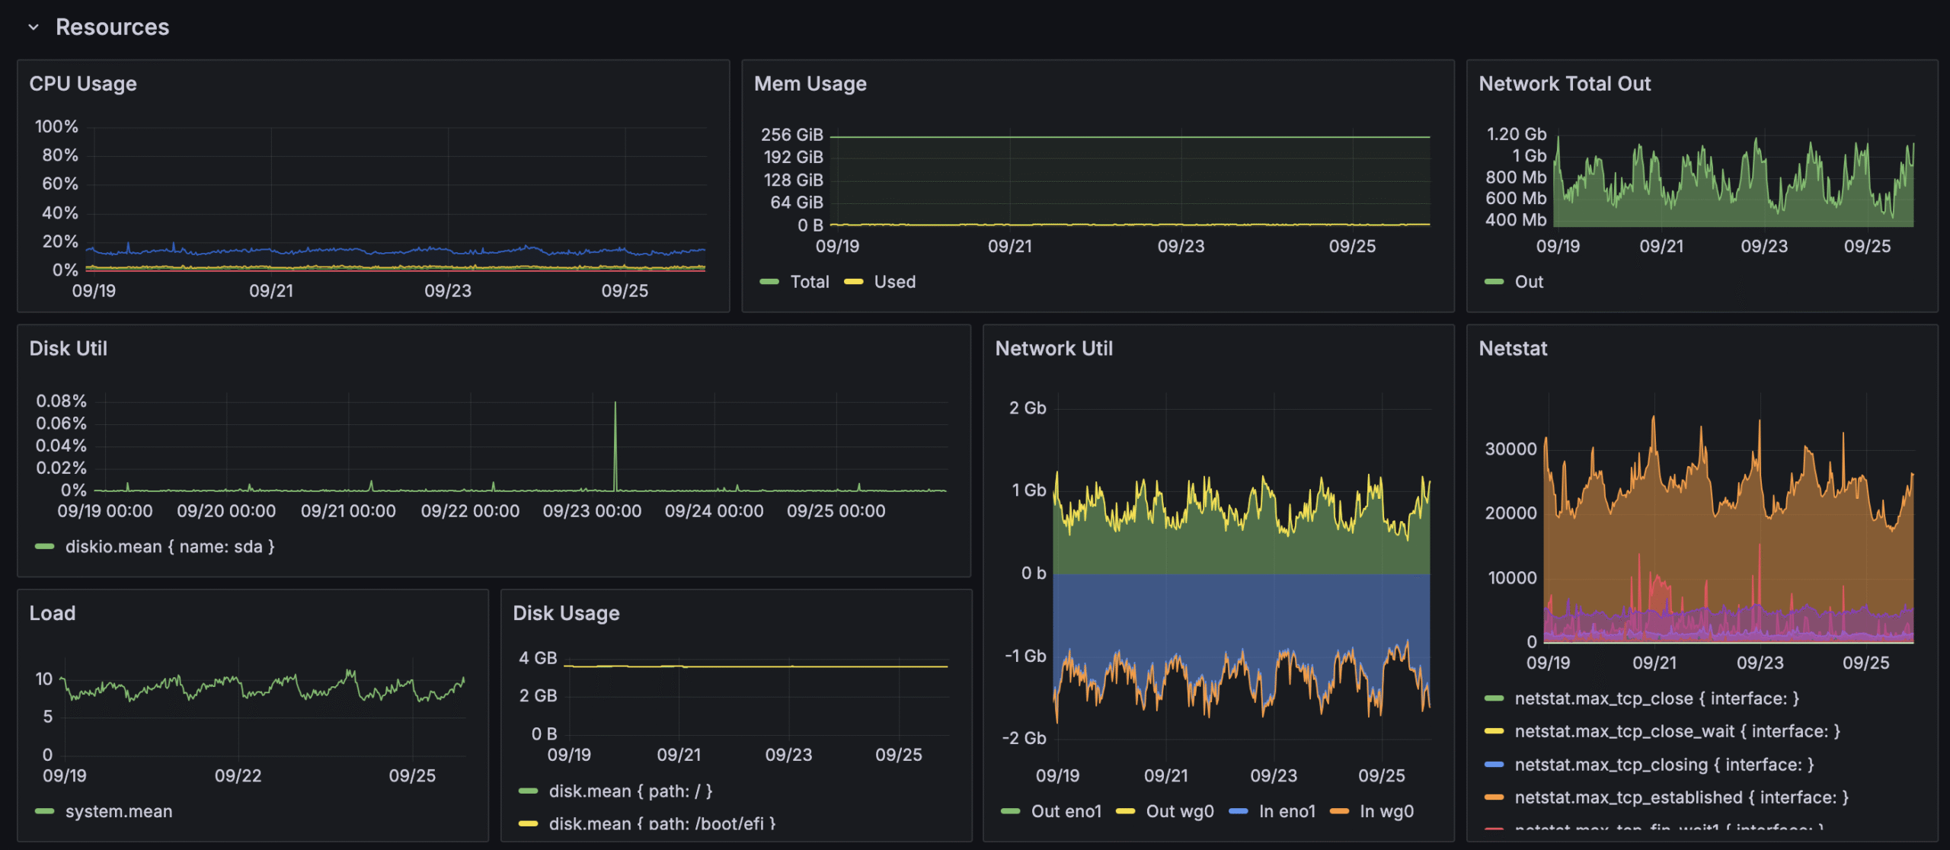This screenshot has width=1950, height=850.
Task: Click the blue netstat.max_tcp_closing color swatch
Action: coord(1494,765)
